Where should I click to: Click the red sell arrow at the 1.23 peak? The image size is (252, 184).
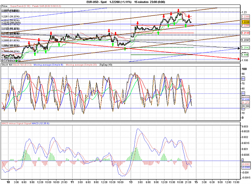[178, 11]
